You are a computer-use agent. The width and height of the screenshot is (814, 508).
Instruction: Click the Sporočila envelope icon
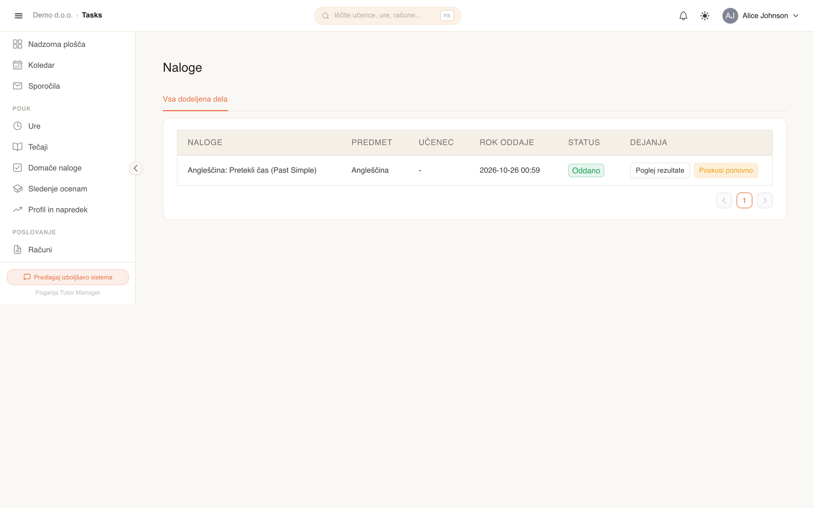(18, 86)
